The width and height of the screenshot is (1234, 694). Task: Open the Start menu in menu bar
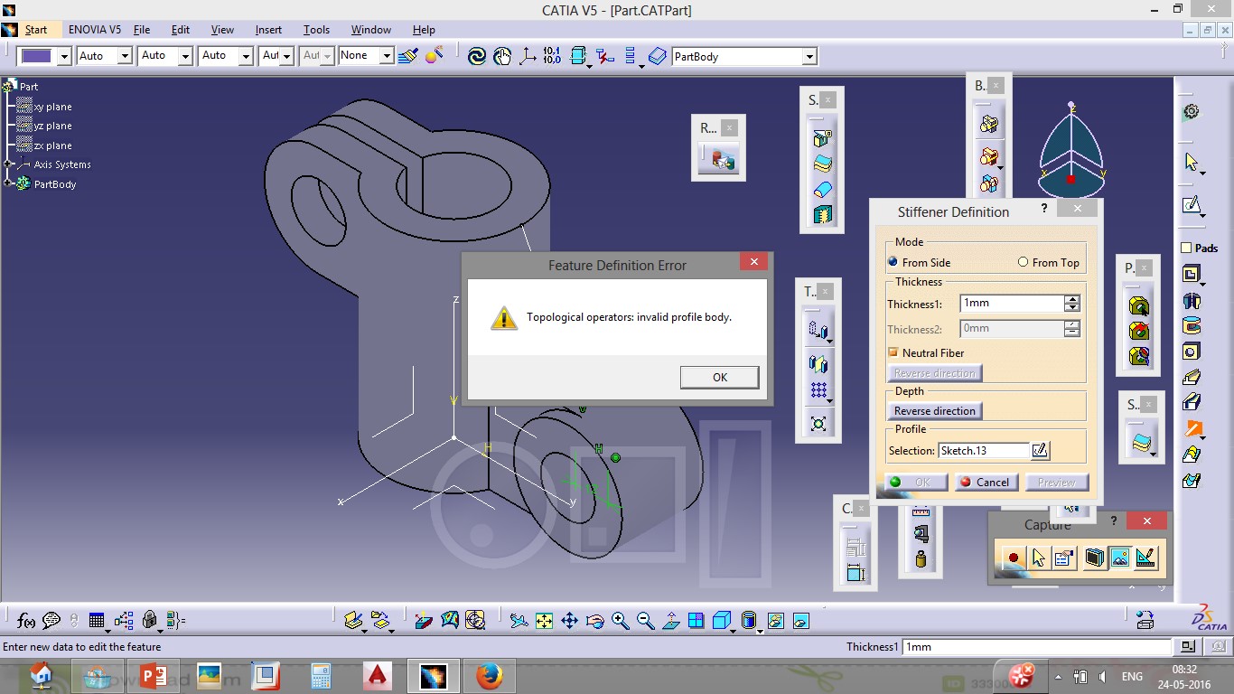[36, 30]
